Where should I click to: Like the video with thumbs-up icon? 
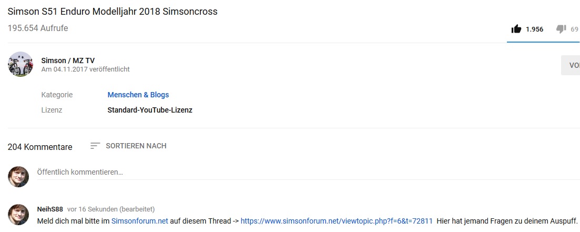coord(516,29)
